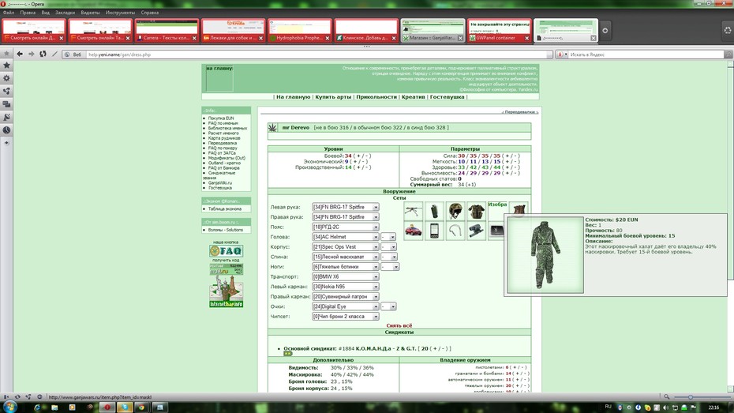Open the modifier dropdown next to Голова
This screenshot has width=734, height=413.
(x=388, y=237)
